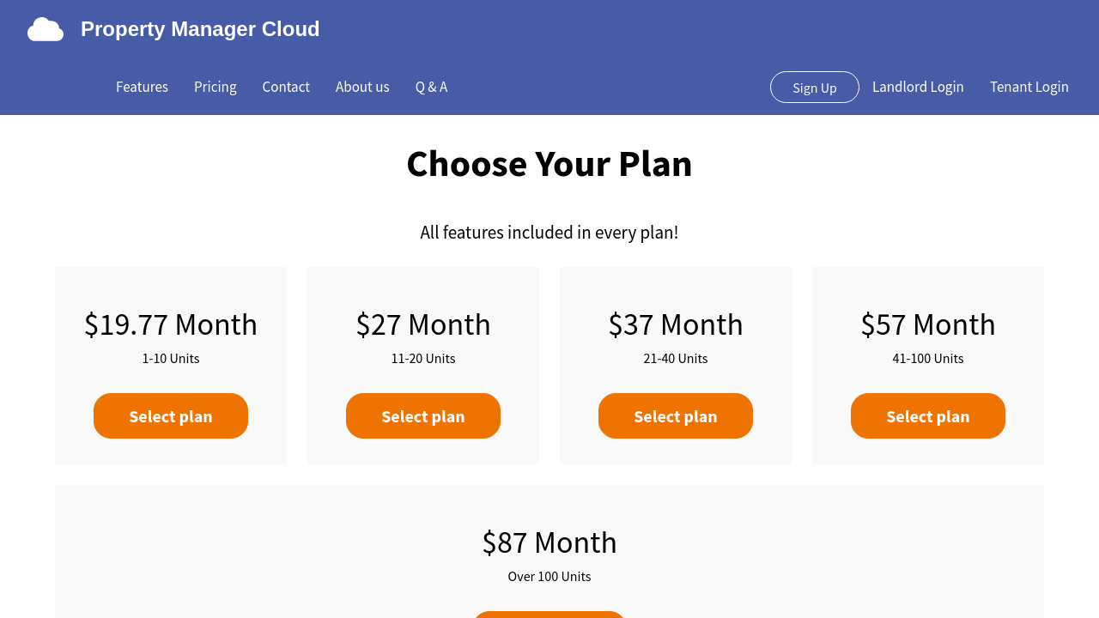
Task: Go to the Pricing page
Action: coord(215,87)
